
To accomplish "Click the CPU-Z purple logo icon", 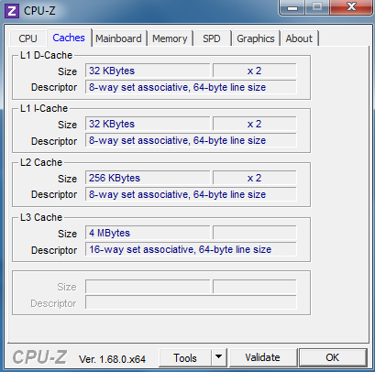I will coord(12,11).
